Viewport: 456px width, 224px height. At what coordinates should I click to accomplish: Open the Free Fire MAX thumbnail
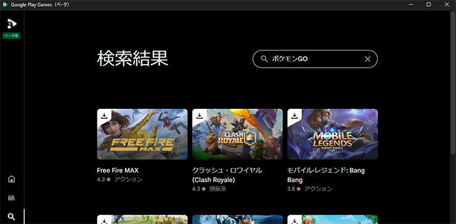tap(142, 134)
